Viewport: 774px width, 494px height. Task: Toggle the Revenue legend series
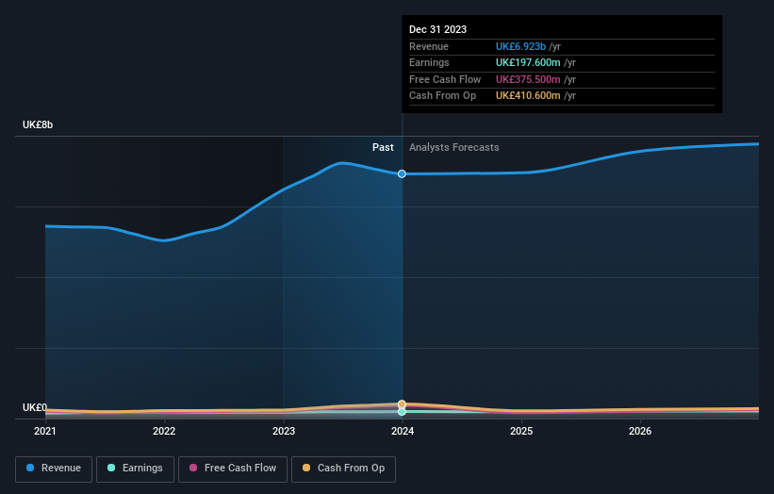(x=54, y=469)
